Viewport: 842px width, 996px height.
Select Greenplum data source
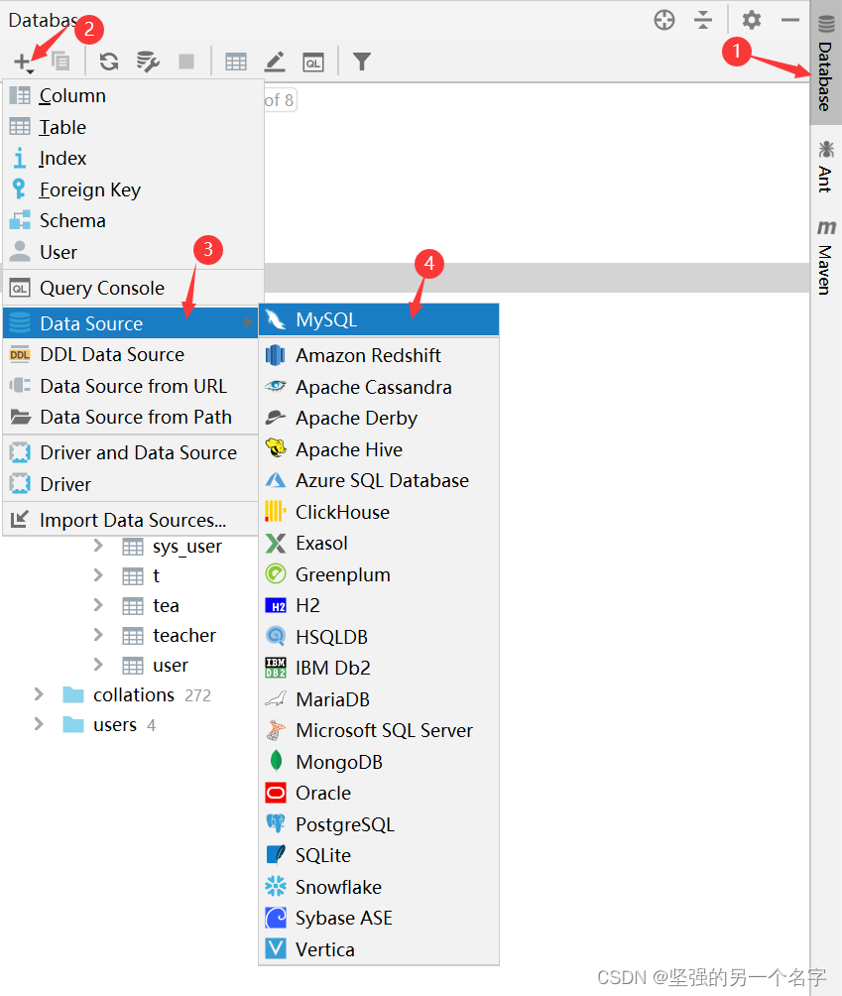[379, 574]
